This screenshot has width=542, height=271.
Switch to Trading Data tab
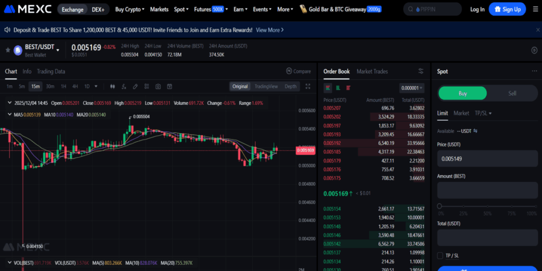(x=51, y=71)
